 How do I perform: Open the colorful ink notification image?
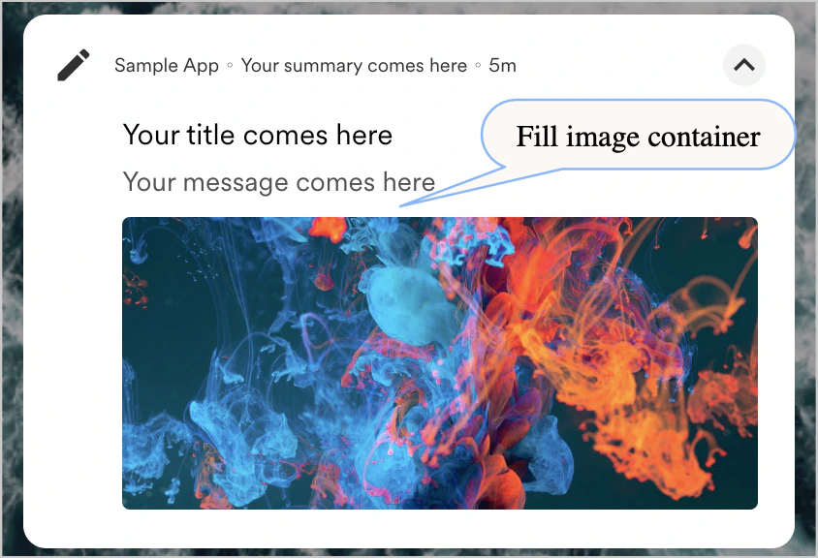click(440, 363)
